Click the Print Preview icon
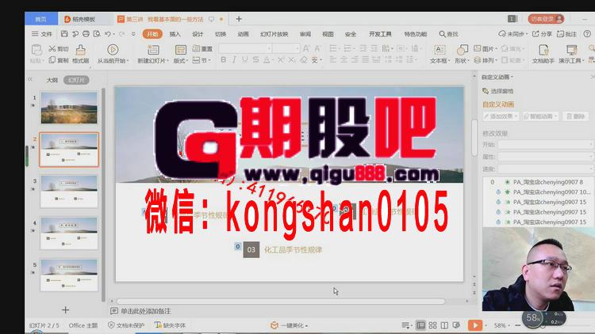The image size is (595, 334). tap(97, 34)
